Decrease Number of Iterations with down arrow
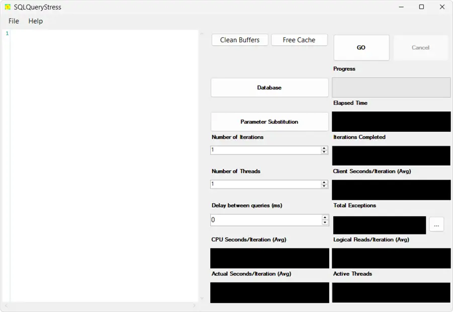This screenshot has width=453, height=312. [x=324, y=152]
